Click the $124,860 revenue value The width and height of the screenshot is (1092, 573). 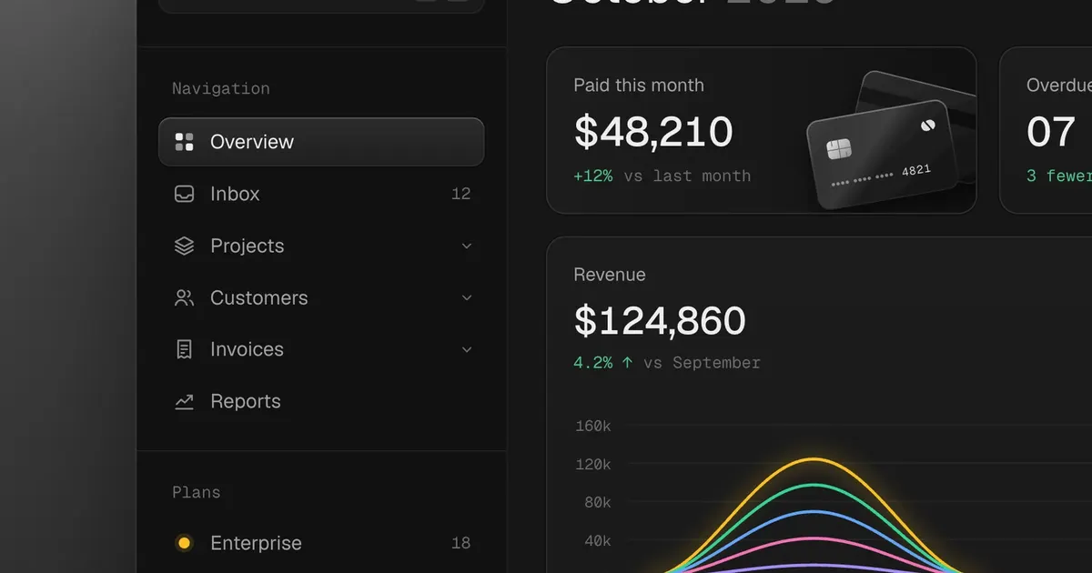coord(660,320)
